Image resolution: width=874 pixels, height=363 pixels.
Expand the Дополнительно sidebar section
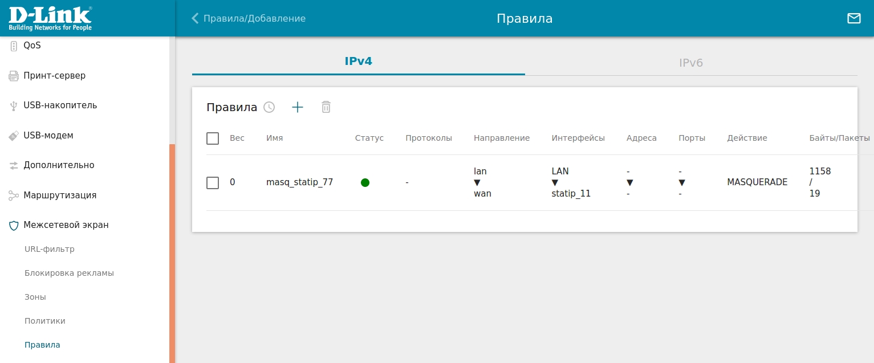pyautogui.click(x=59, y=165)
